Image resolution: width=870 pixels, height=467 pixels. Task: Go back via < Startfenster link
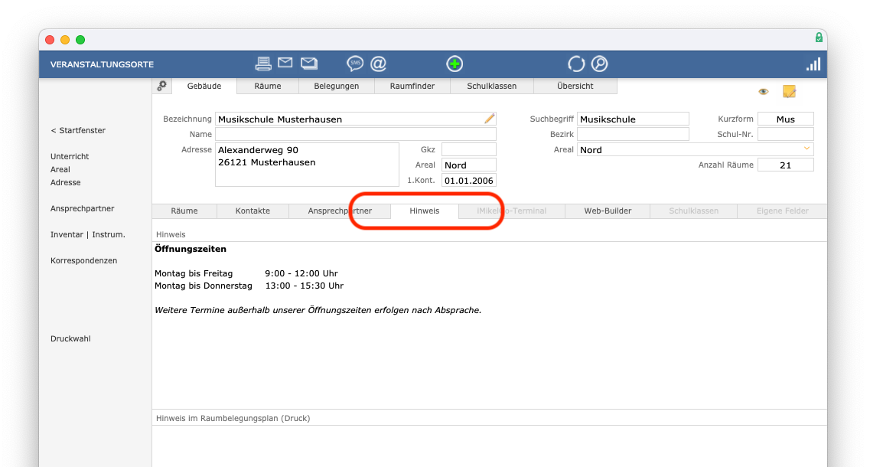pos(78,130)
